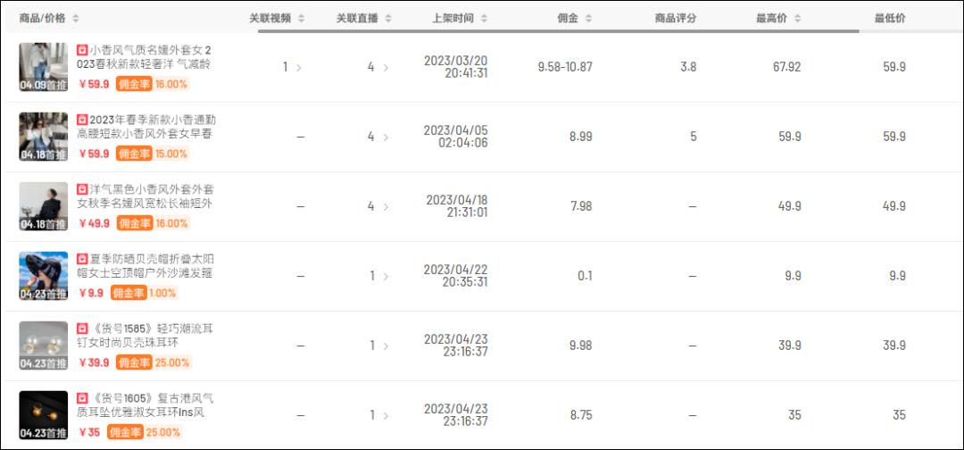
Task: Click red shop icon beside 洋气黑色小香风外套
Action: tap(82, 189)
